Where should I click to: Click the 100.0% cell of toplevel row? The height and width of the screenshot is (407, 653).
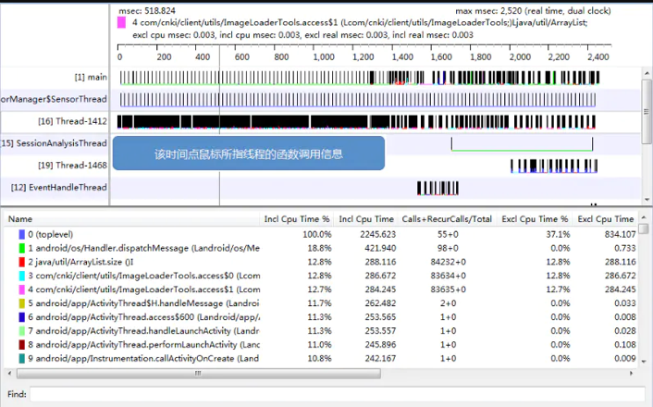(317, 235)
